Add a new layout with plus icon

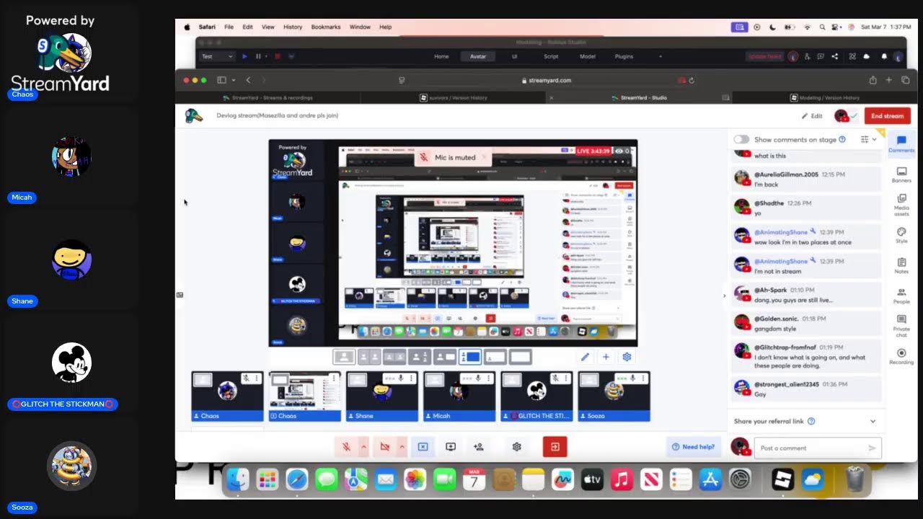(x=606, y=357)
